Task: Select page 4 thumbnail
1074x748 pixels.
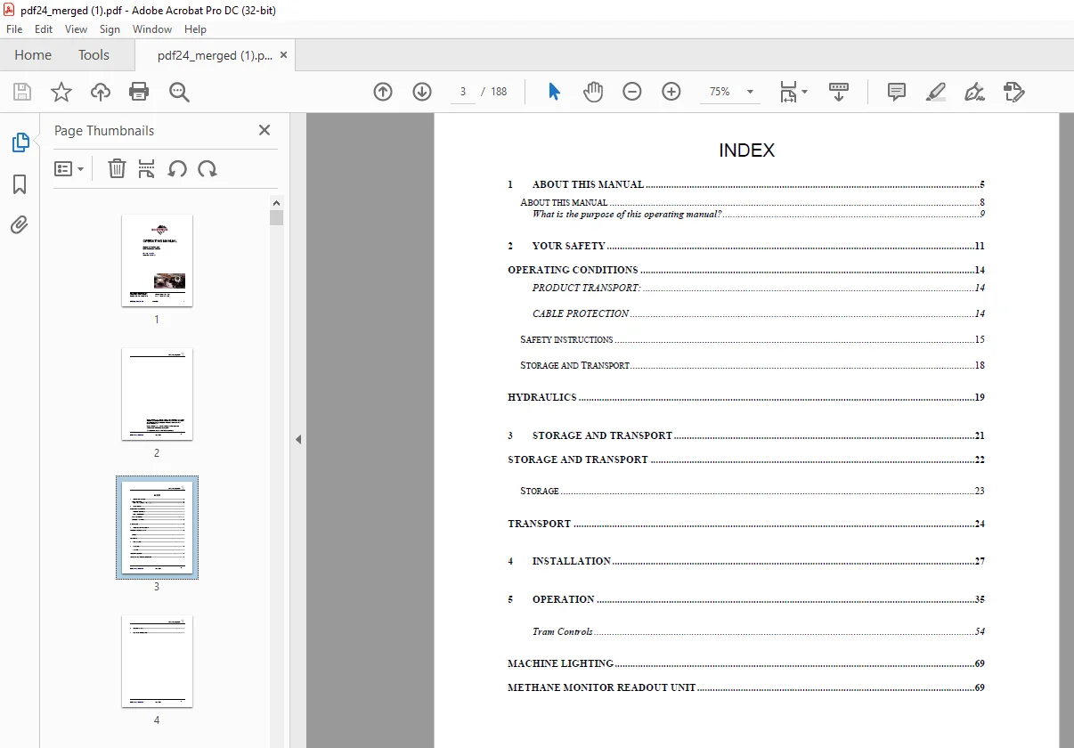Action: pos(157,661)
